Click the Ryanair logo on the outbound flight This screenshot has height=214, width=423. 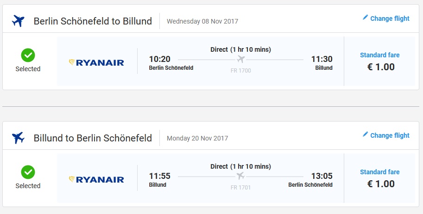point(96,62)
